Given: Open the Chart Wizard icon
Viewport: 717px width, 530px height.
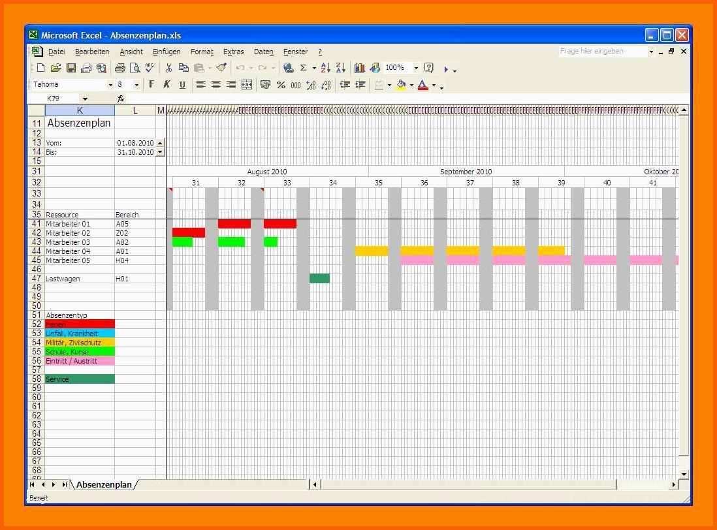Looking at the screenshot, I should click(359, 68).
